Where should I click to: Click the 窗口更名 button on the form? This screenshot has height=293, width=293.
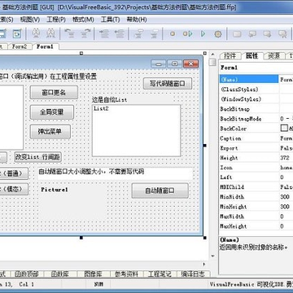tap(54, 93)
